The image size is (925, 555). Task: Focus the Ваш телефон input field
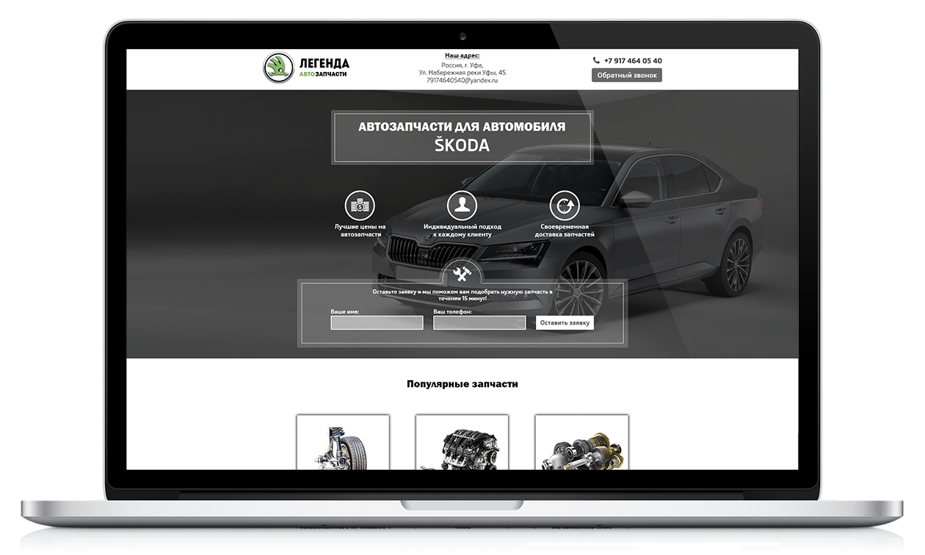tap(479, 322)
